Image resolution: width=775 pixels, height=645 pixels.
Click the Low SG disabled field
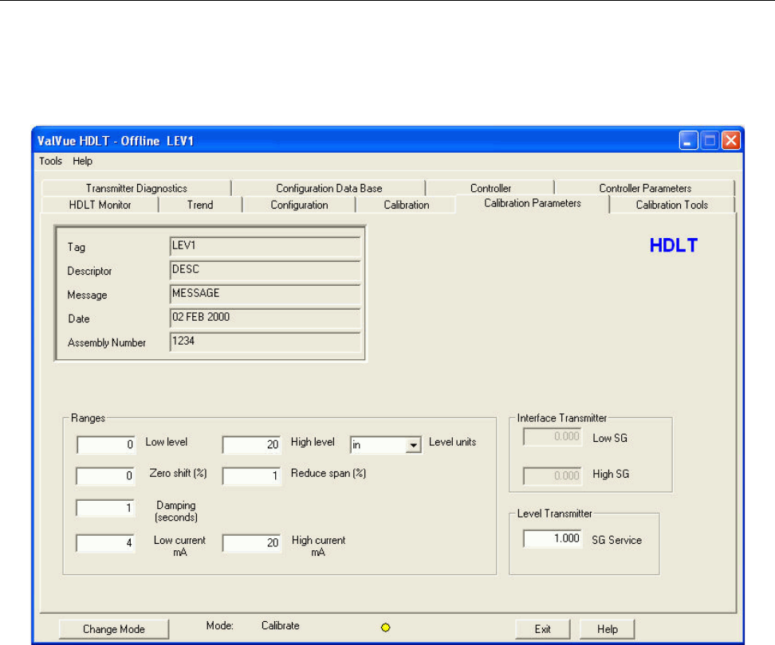[553, 436]
